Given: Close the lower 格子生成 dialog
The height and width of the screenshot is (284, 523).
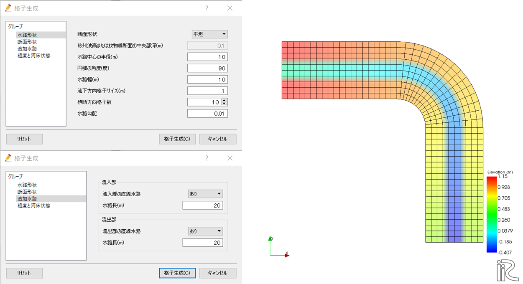Looking at the screenshot, I should 230,158.
